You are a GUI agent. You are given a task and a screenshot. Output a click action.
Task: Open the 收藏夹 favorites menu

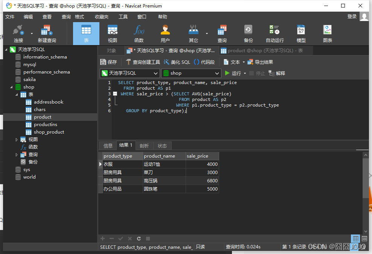click(x=102, y=17)
